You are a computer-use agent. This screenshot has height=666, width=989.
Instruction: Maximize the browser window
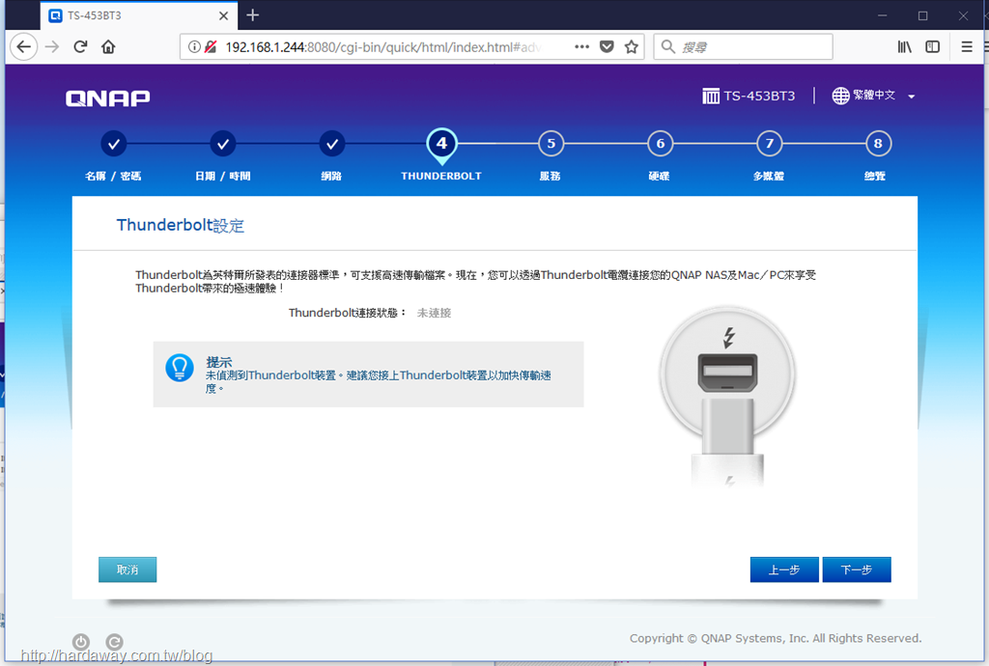[x=922, y=15]
